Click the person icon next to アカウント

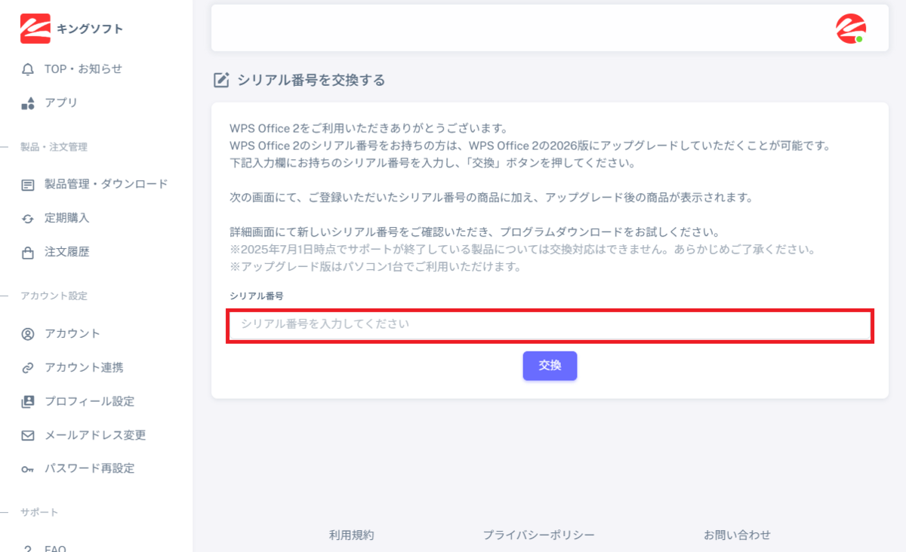pyautogui.click(x=28, y=334)
